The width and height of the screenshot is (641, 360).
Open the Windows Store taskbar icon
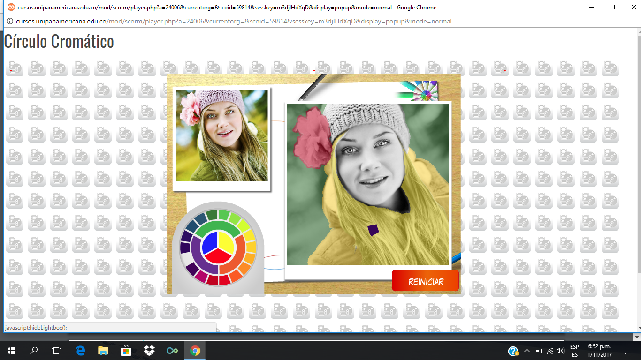(126, 350)
